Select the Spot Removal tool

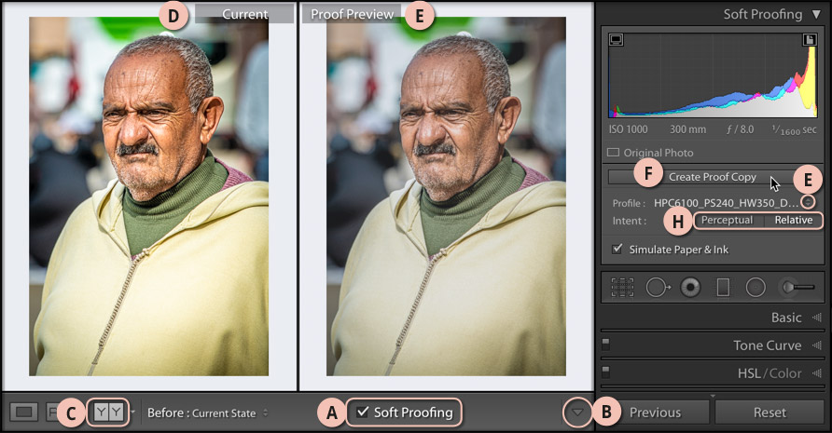coord(658,287)
